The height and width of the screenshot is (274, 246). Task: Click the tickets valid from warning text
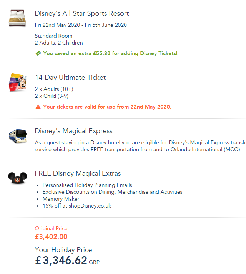click(107, 107)
